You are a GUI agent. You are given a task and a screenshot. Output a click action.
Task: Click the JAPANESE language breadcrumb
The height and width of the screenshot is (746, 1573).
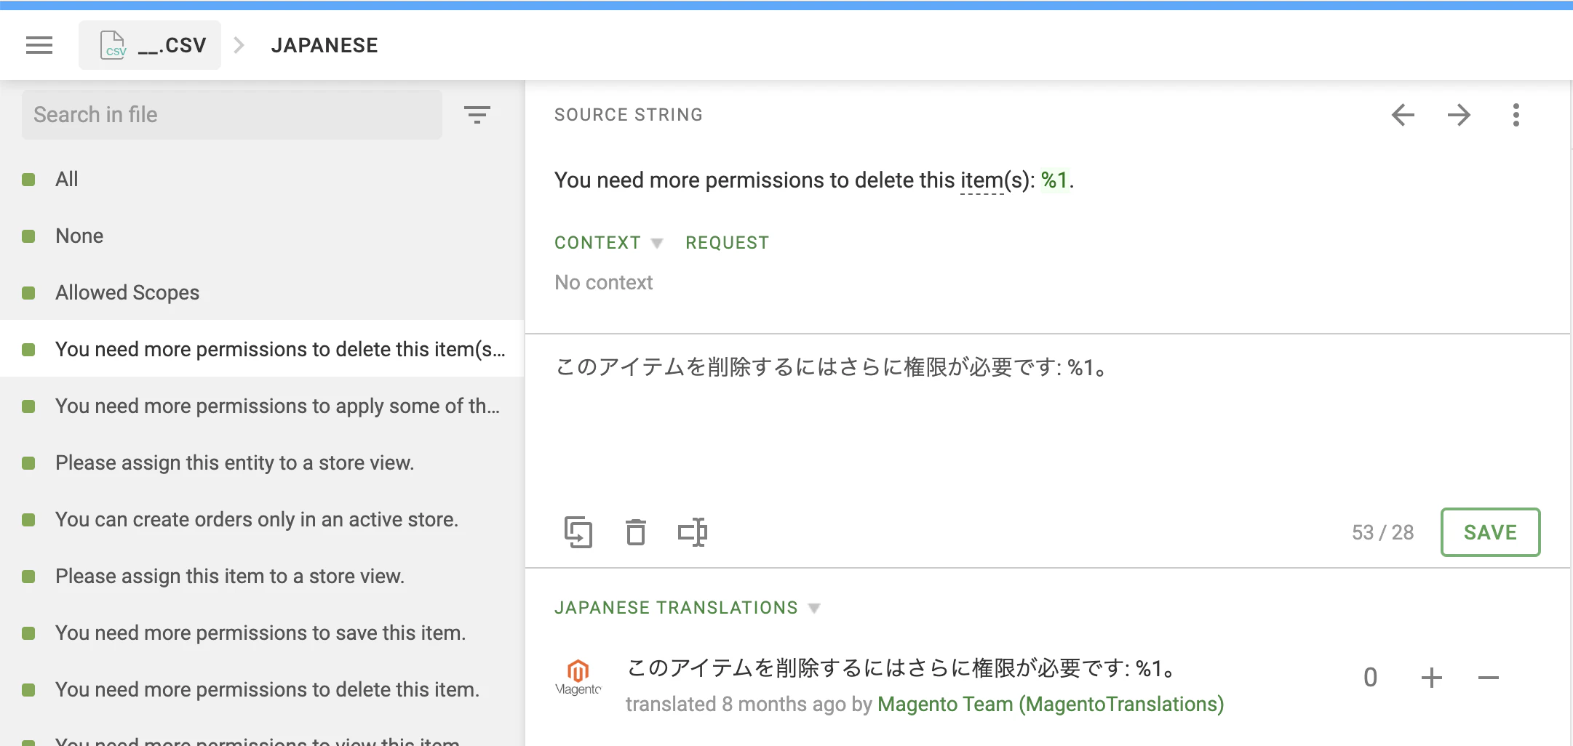point(324,45)
